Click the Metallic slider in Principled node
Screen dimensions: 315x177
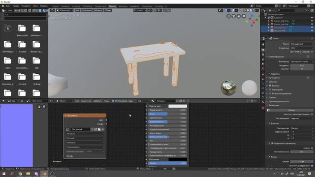[167, 110]
